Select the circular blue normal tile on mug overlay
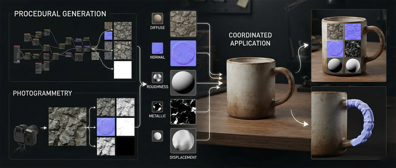Image resolution: width=396 pixels, height=168 pixels. tap(335, 49)
